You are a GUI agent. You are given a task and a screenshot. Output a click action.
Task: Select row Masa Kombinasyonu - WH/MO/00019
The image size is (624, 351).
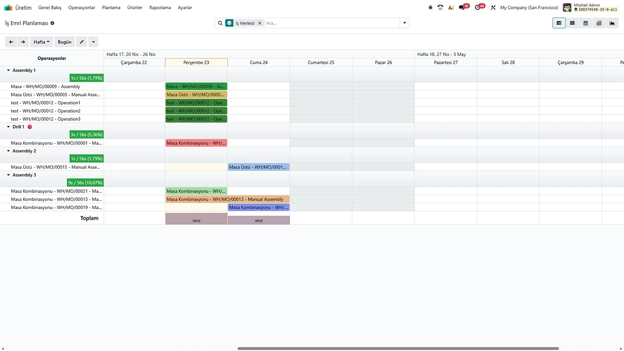click(x=52, y=207)
